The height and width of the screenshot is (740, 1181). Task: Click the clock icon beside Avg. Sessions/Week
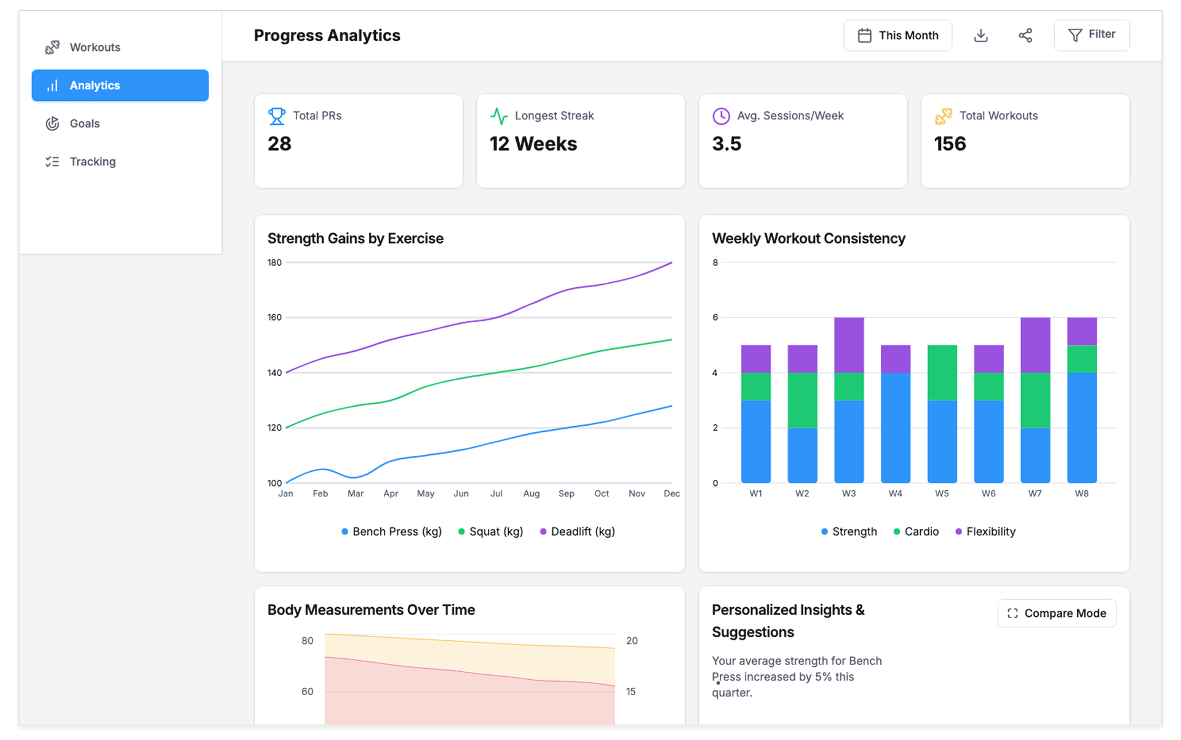[721, 116]
